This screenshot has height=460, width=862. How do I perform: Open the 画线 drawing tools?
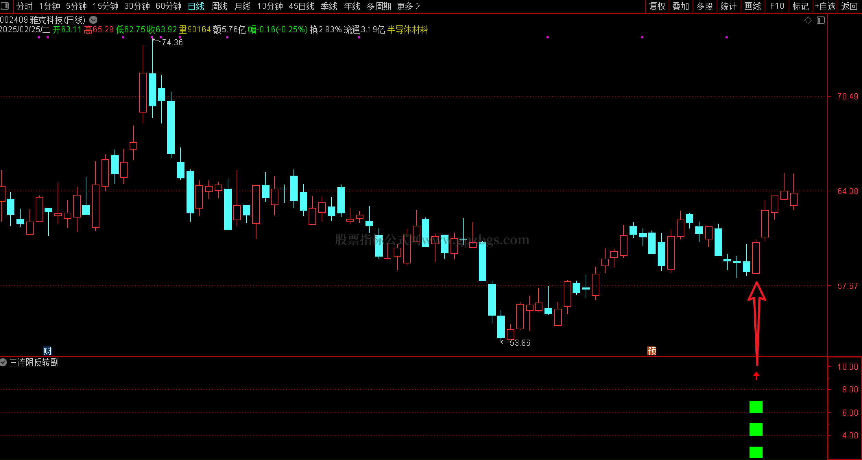[753, 6]
